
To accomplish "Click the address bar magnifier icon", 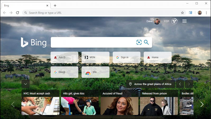I will [x=26, y=13].
